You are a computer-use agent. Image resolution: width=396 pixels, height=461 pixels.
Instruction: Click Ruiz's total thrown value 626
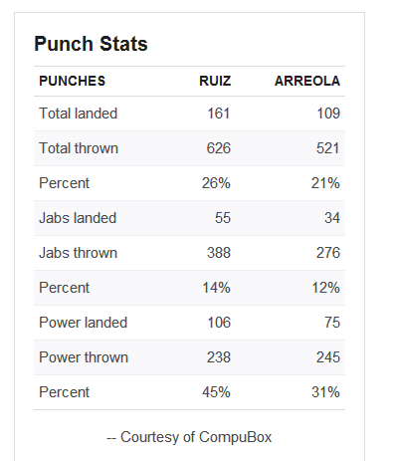tap(219, 148)
